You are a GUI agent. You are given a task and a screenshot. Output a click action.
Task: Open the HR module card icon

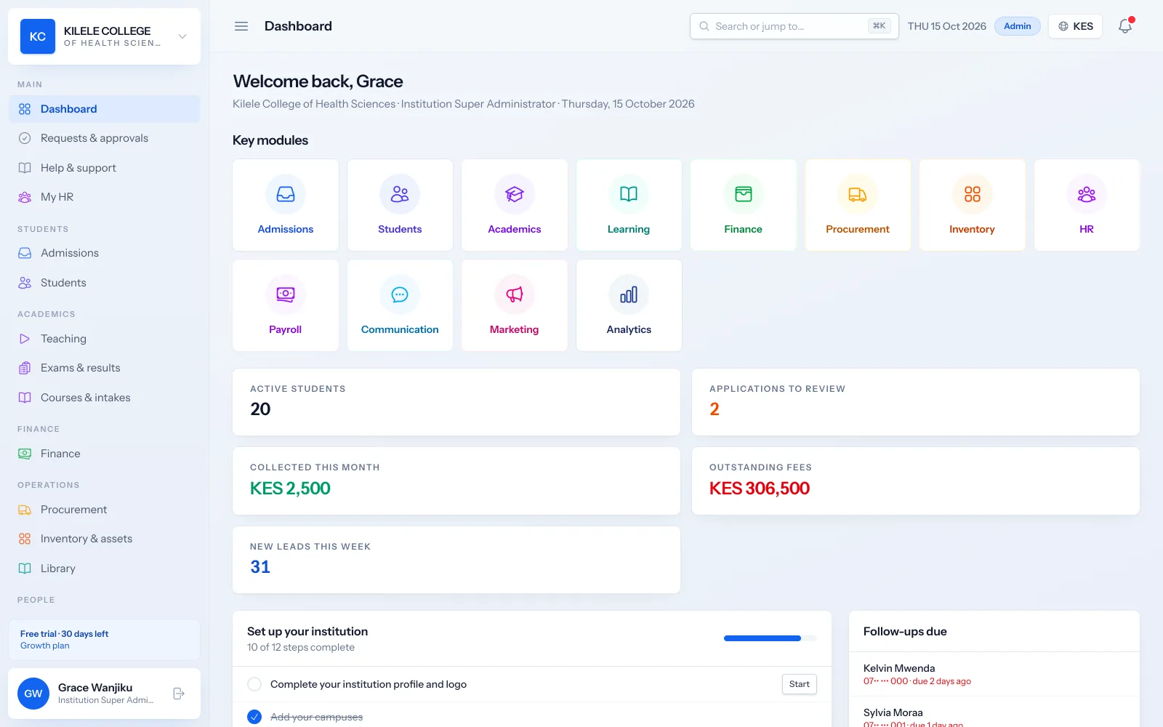click(x=1087, y=194)
